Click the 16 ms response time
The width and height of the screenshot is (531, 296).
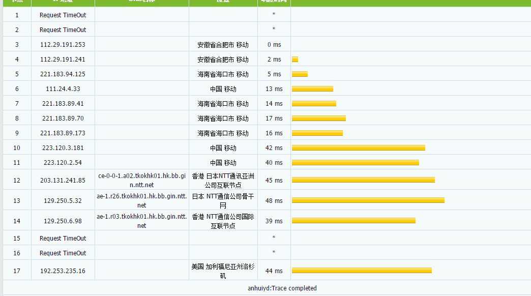tap(274, 133)
